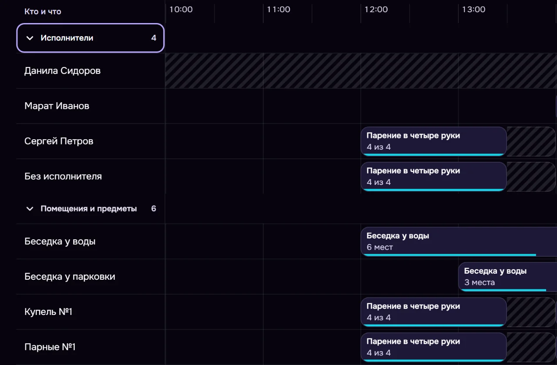Viewport: 557px width, 365px height.
Task: Select the Исполнители group header
Action: click(91, 38)
